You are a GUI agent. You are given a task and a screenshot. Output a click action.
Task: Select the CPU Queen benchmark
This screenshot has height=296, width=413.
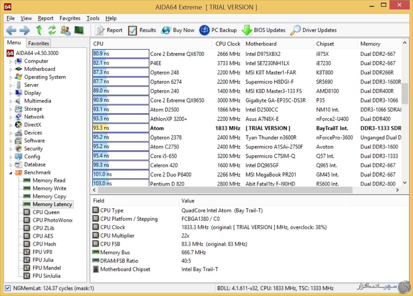point(46,212)
